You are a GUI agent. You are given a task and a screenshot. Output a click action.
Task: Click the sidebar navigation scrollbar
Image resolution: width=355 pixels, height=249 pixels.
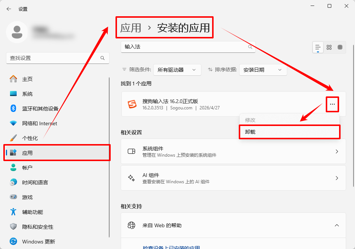point(109,157)
